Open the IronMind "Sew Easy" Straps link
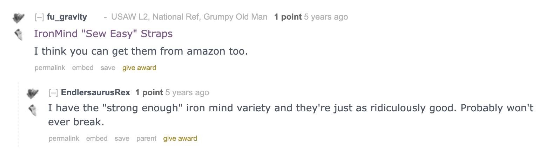560x153 pixels. click(103, 34)
